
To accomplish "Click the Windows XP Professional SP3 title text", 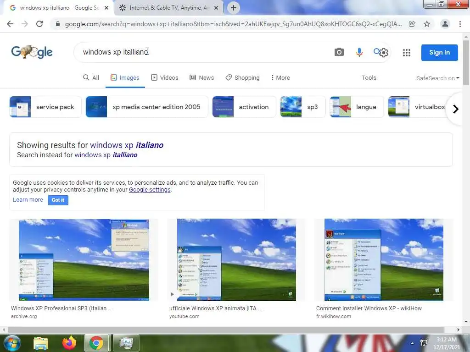I will (x=62, y=308).
